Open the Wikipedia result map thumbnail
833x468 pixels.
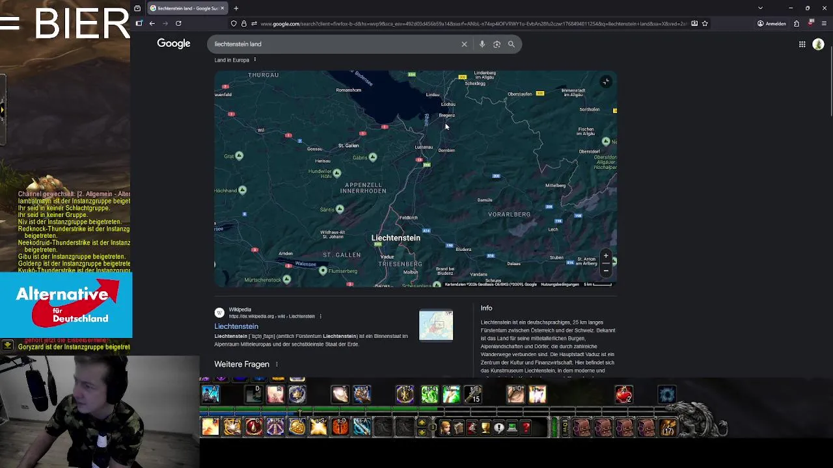[436, 326]
